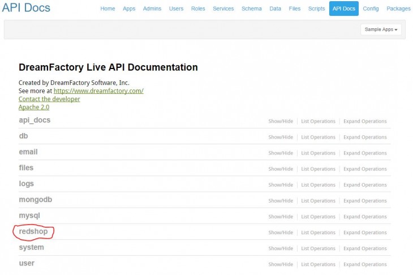This screenshot has width=413, height=275.
Task: Select the Scripts navigation tab
Action: (x=316, y=9)
